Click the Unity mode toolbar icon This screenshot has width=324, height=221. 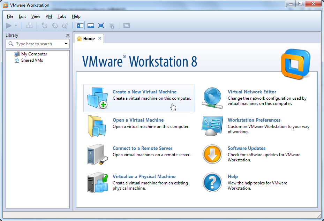(112, 25)
